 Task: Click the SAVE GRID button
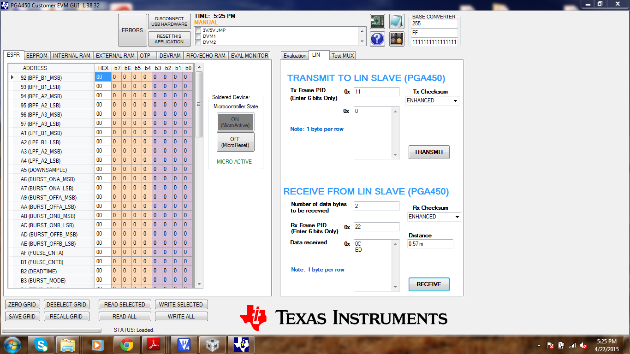22,317
